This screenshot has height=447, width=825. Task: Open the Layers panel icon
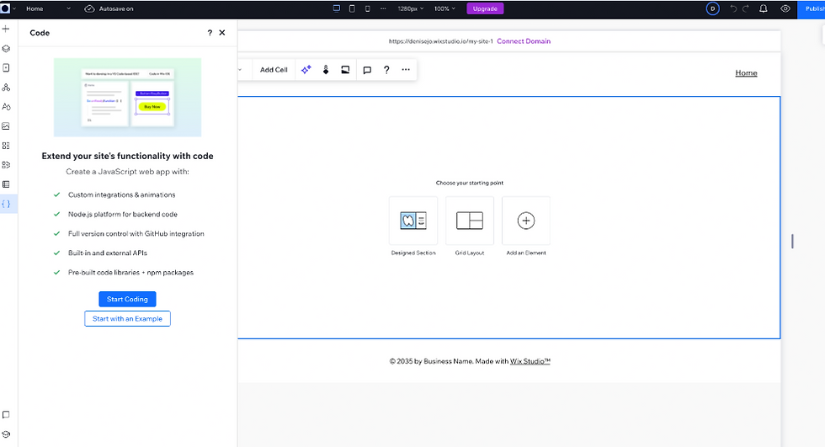click(x=6, y=48)
